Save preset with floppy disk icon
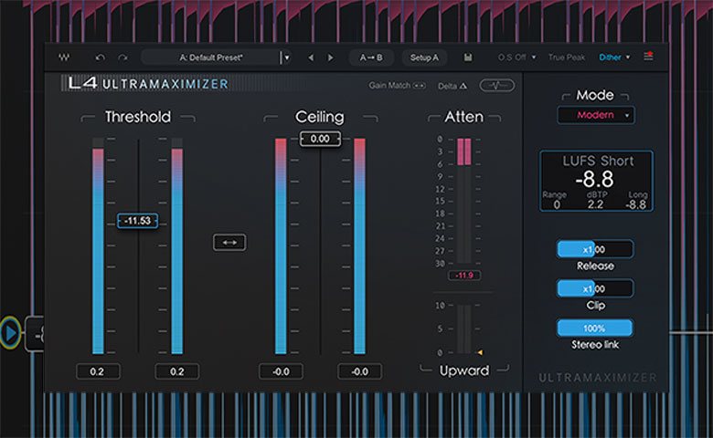 (x=467, y=57)
